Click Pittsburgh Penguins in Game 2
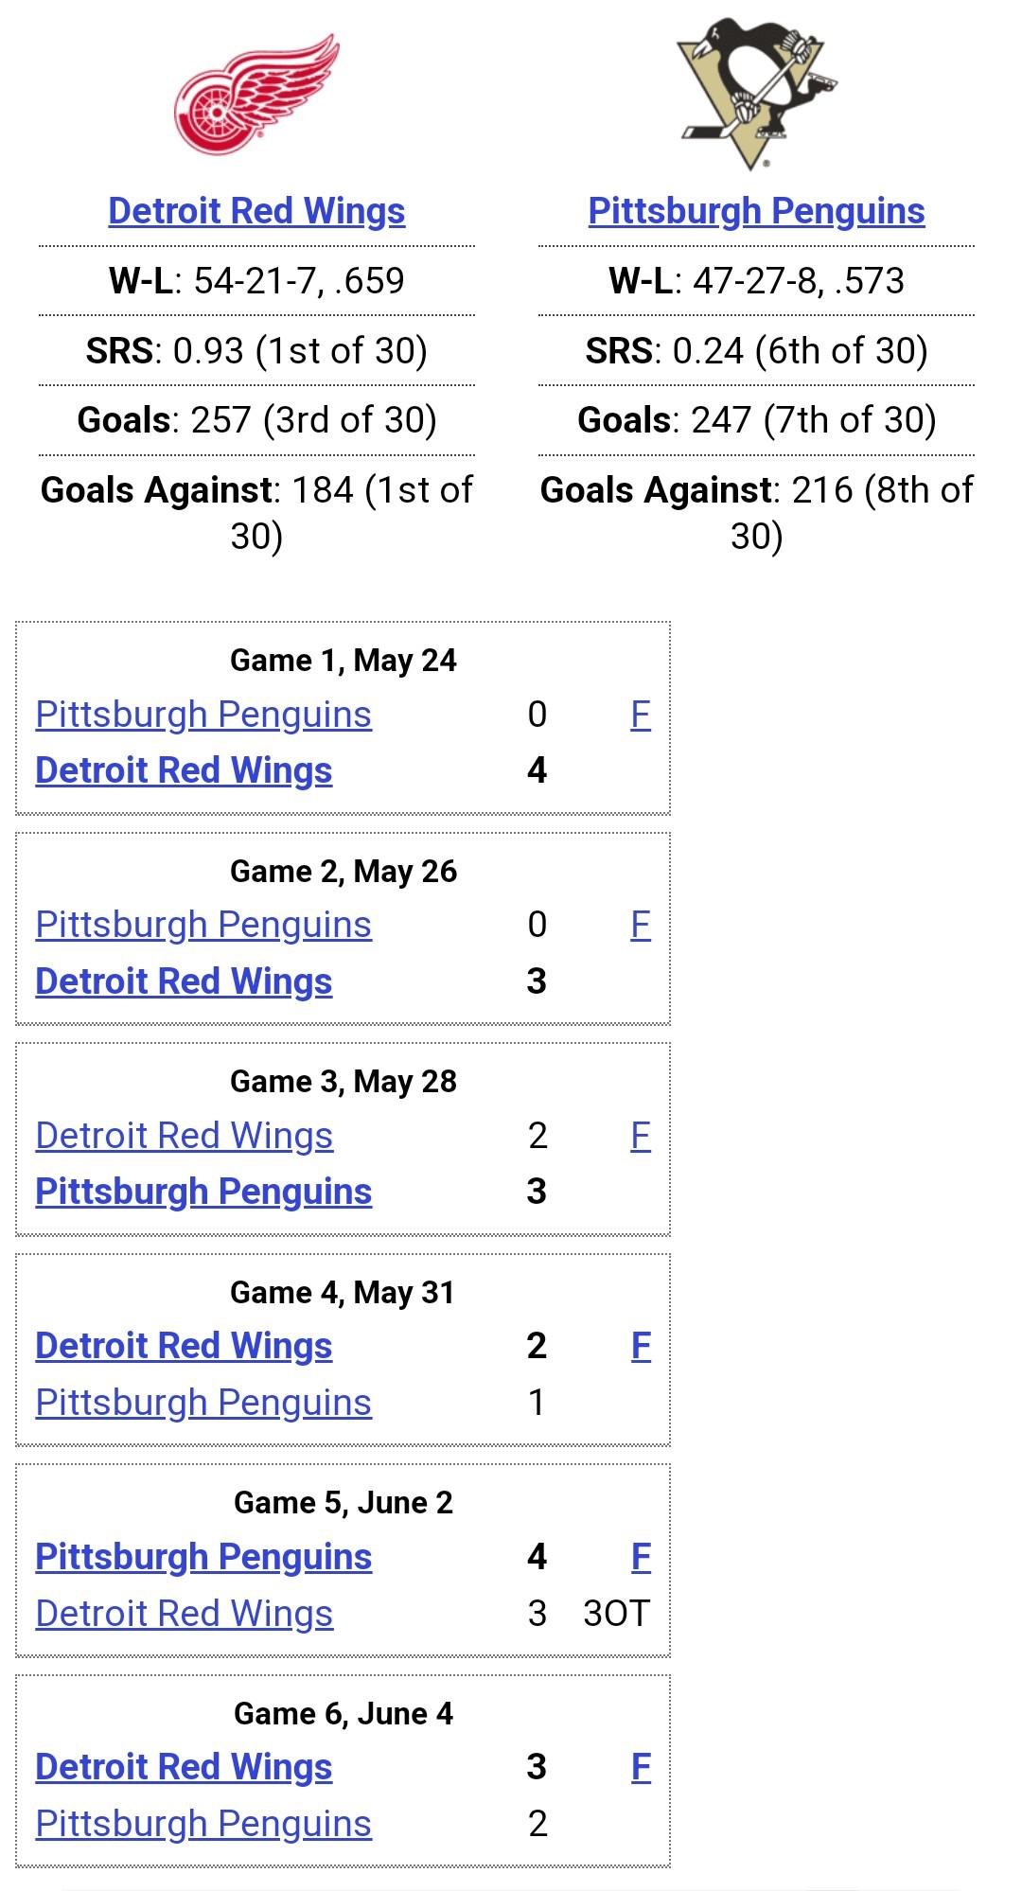The height and width of the screenshot is (1891, 1022). click(203, 925)
